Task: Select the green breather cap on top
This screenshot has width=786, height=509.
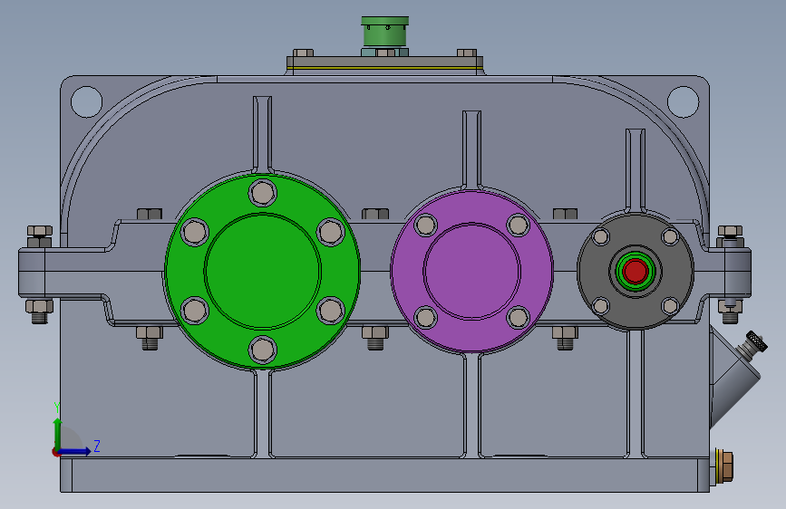Action: [x=385, y=33]
